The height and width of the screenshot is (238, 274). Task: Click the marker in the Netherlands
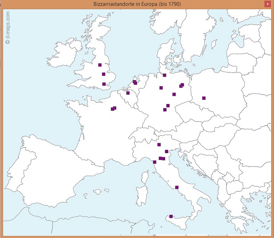pos(135,83)
